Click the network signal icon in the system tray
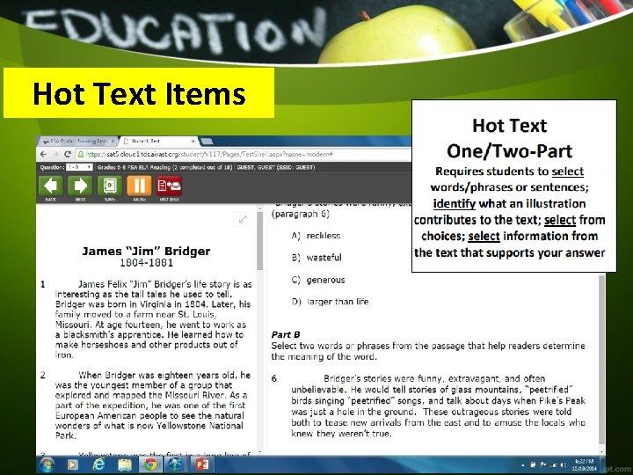 click(x=553, y=465)
